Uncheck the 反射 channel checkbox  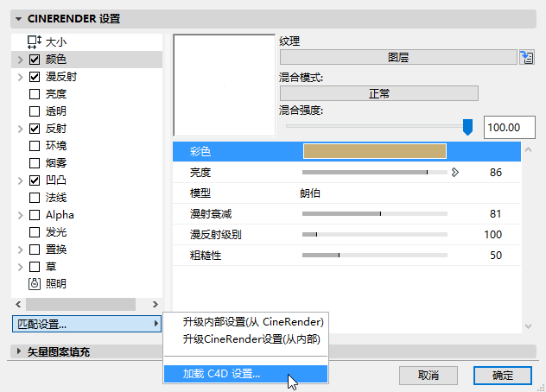pyautogui.click(x=35, y=129)
